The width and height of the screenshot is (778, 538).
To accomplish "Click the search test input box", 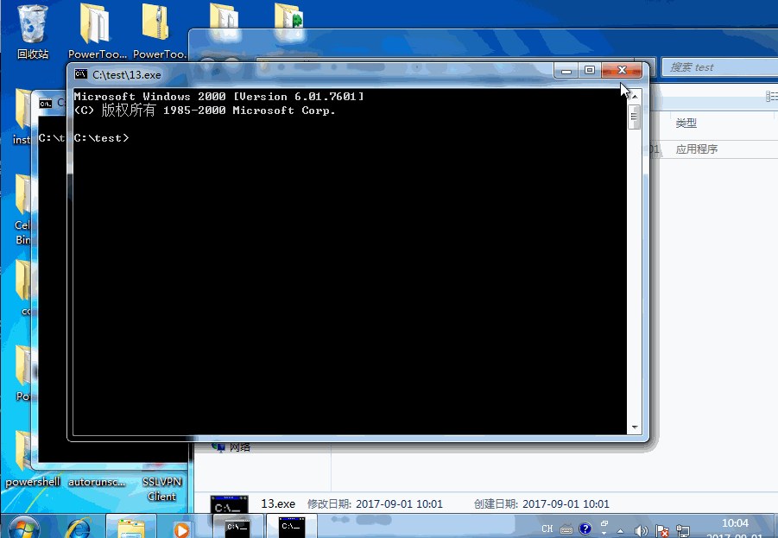I will click(717, 67).
